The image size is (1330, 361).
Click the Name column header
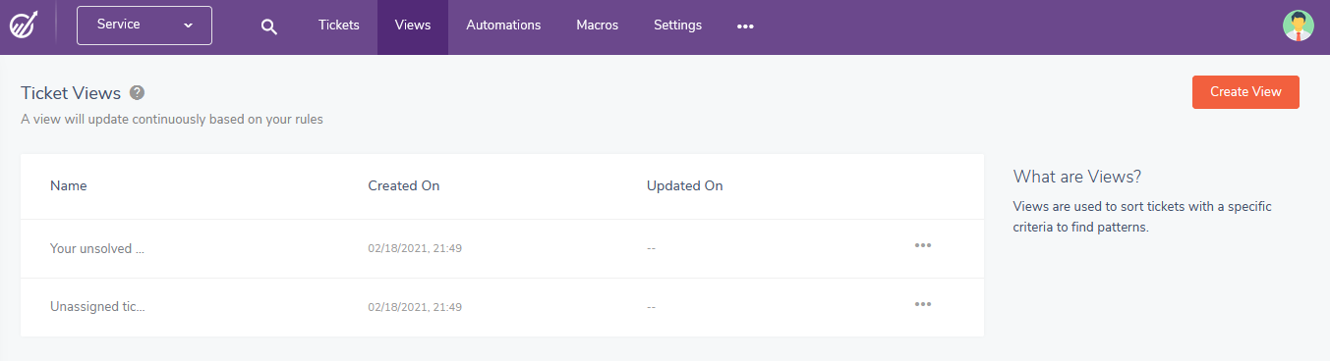tap(69, 185)
